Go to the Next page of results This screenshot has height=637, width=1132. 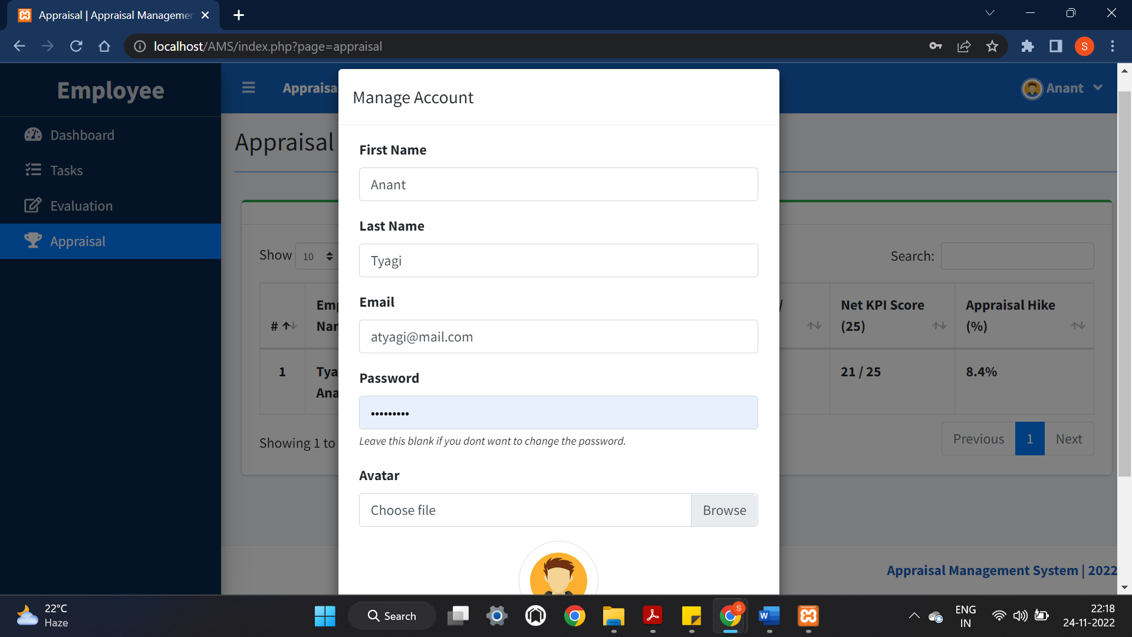pyautogui.click(x=1070, y=438)
